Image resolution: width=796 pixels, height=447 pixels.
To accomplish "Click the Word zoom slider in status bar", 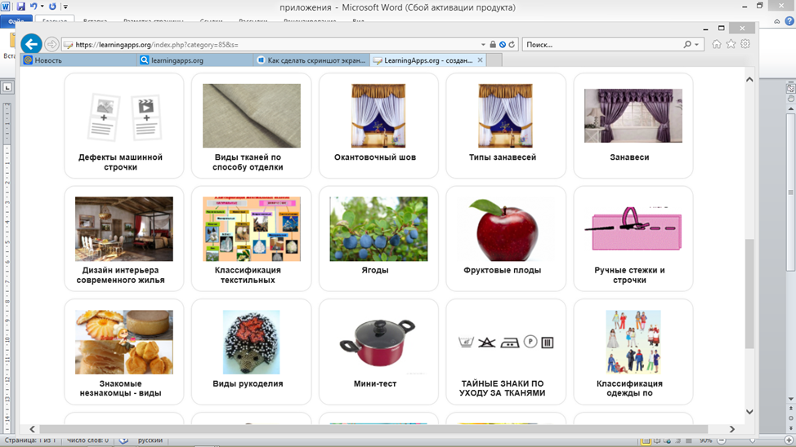I will [x=752, y=440].
